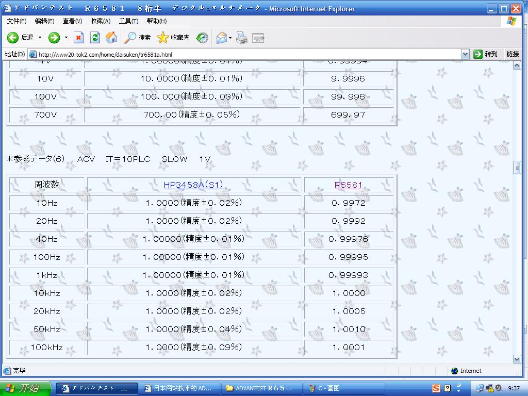Expand the address bar dropdown
The image size is (528, 396).
click(465, 54)
